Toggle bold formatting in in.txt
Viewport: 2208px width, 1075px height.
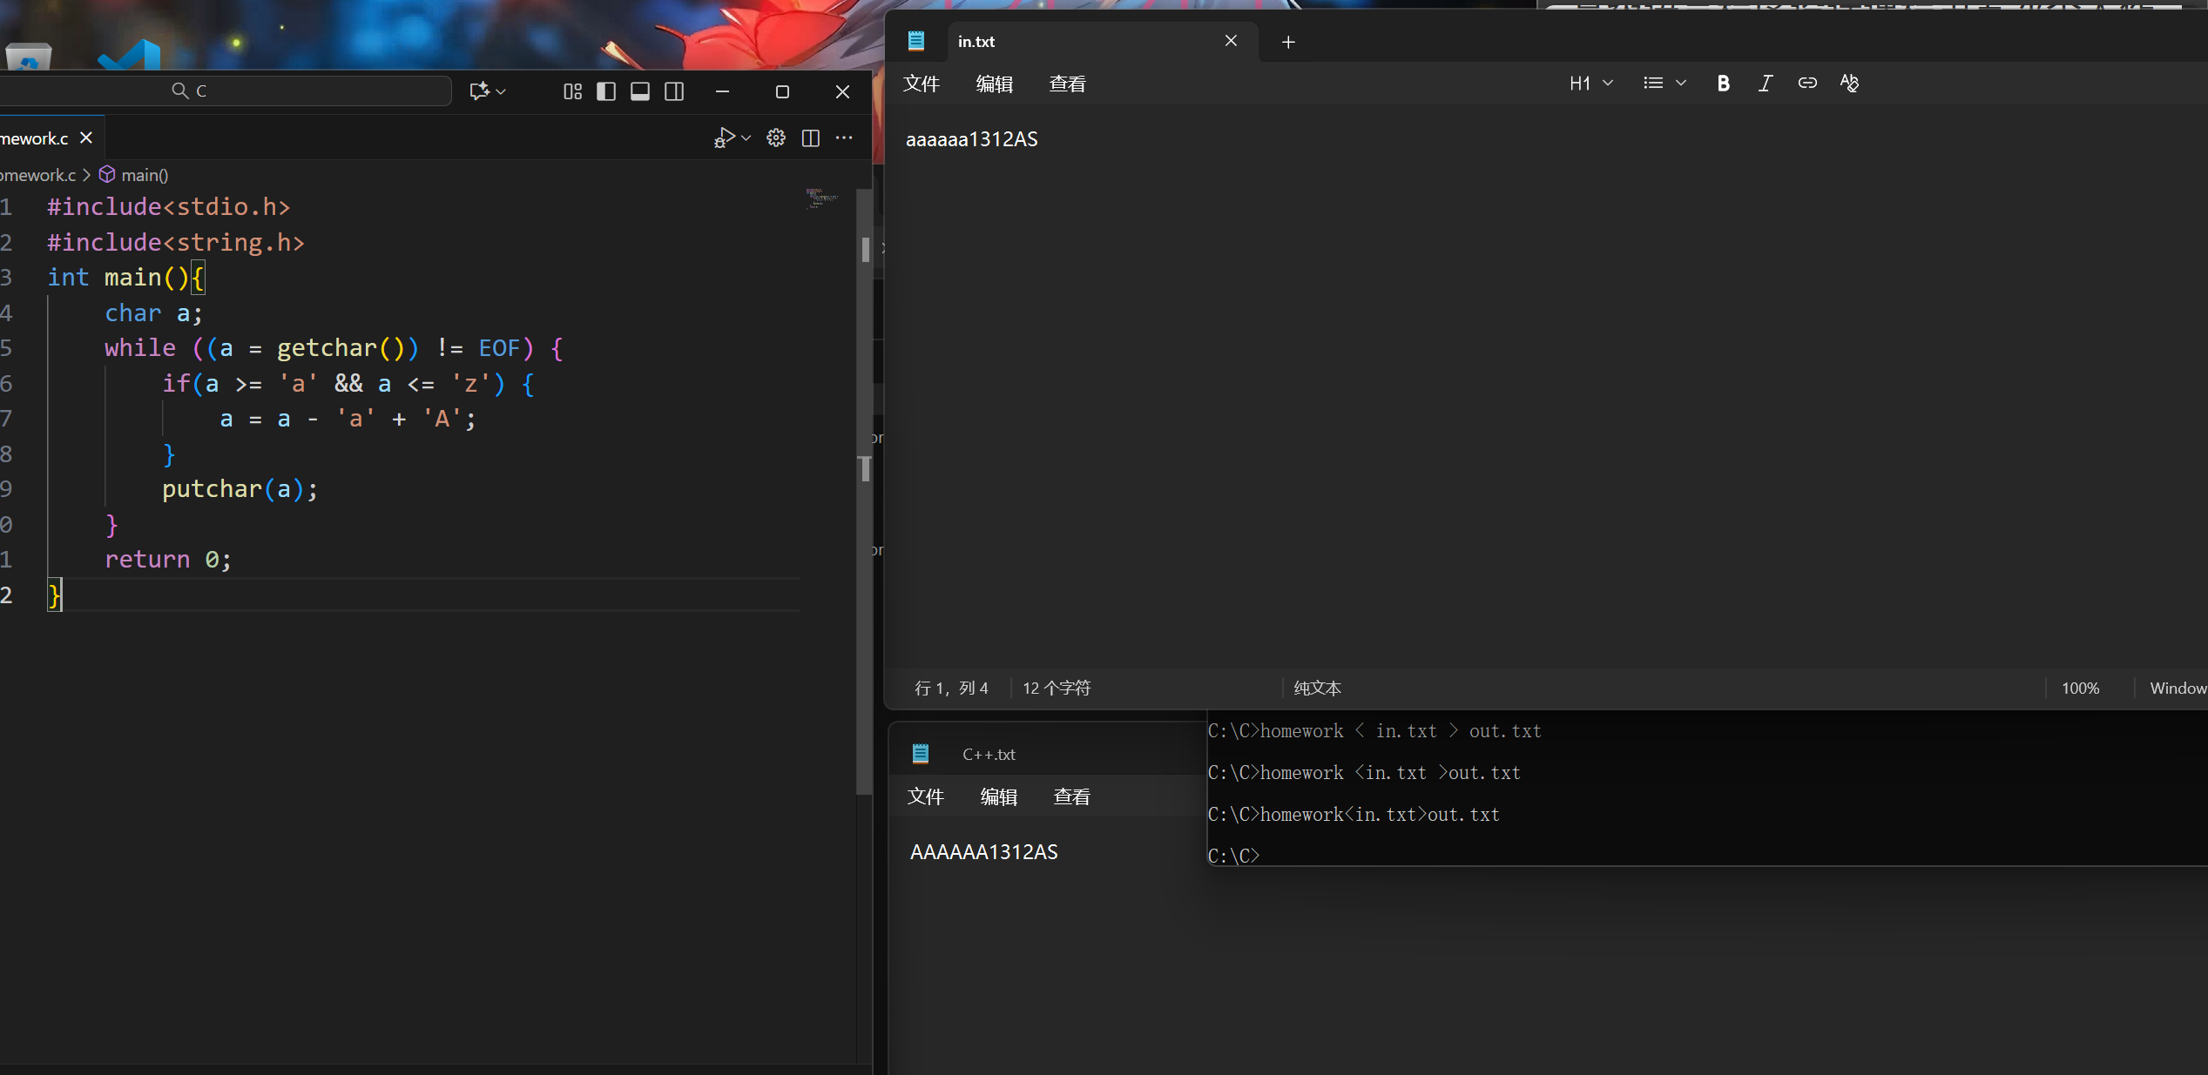(x=1724, y=83)
